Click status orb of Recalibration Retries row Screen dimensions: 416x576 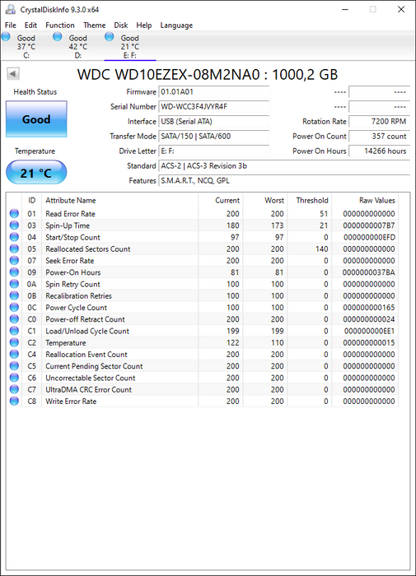click(x=14, y=295)
